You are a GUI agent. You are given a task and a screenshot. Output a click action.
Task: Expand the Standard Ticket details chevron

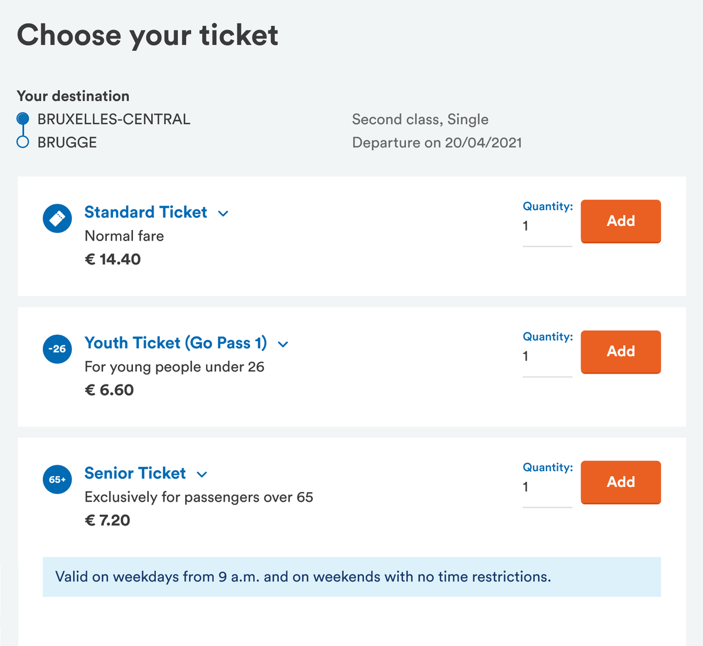tap(223, 214)
